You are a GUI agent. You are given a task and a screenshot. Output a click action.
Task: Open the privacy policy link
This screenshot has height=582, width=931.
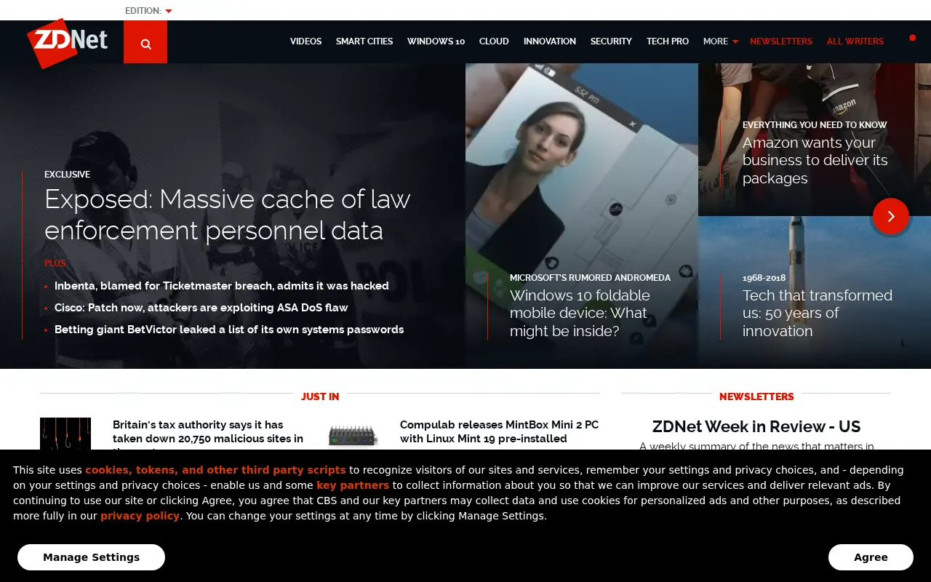140,516
